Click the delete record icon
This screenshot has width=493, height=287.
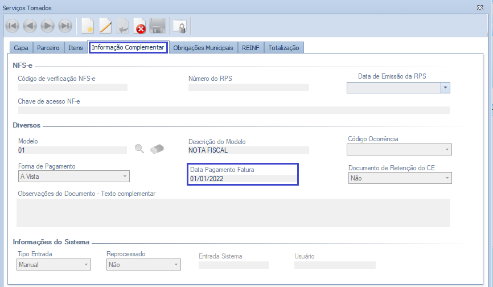coord(139,26)
